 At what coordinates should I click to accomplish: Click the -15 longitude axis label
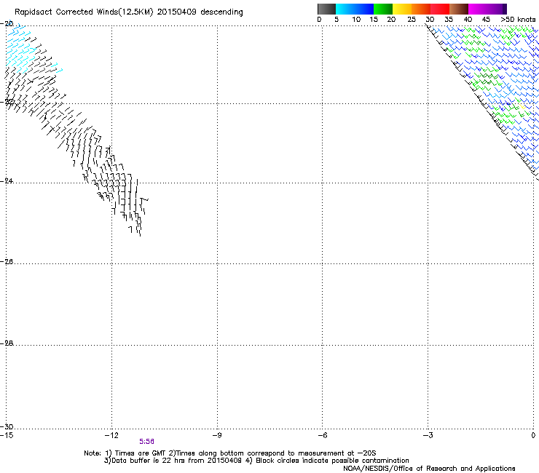7,435
